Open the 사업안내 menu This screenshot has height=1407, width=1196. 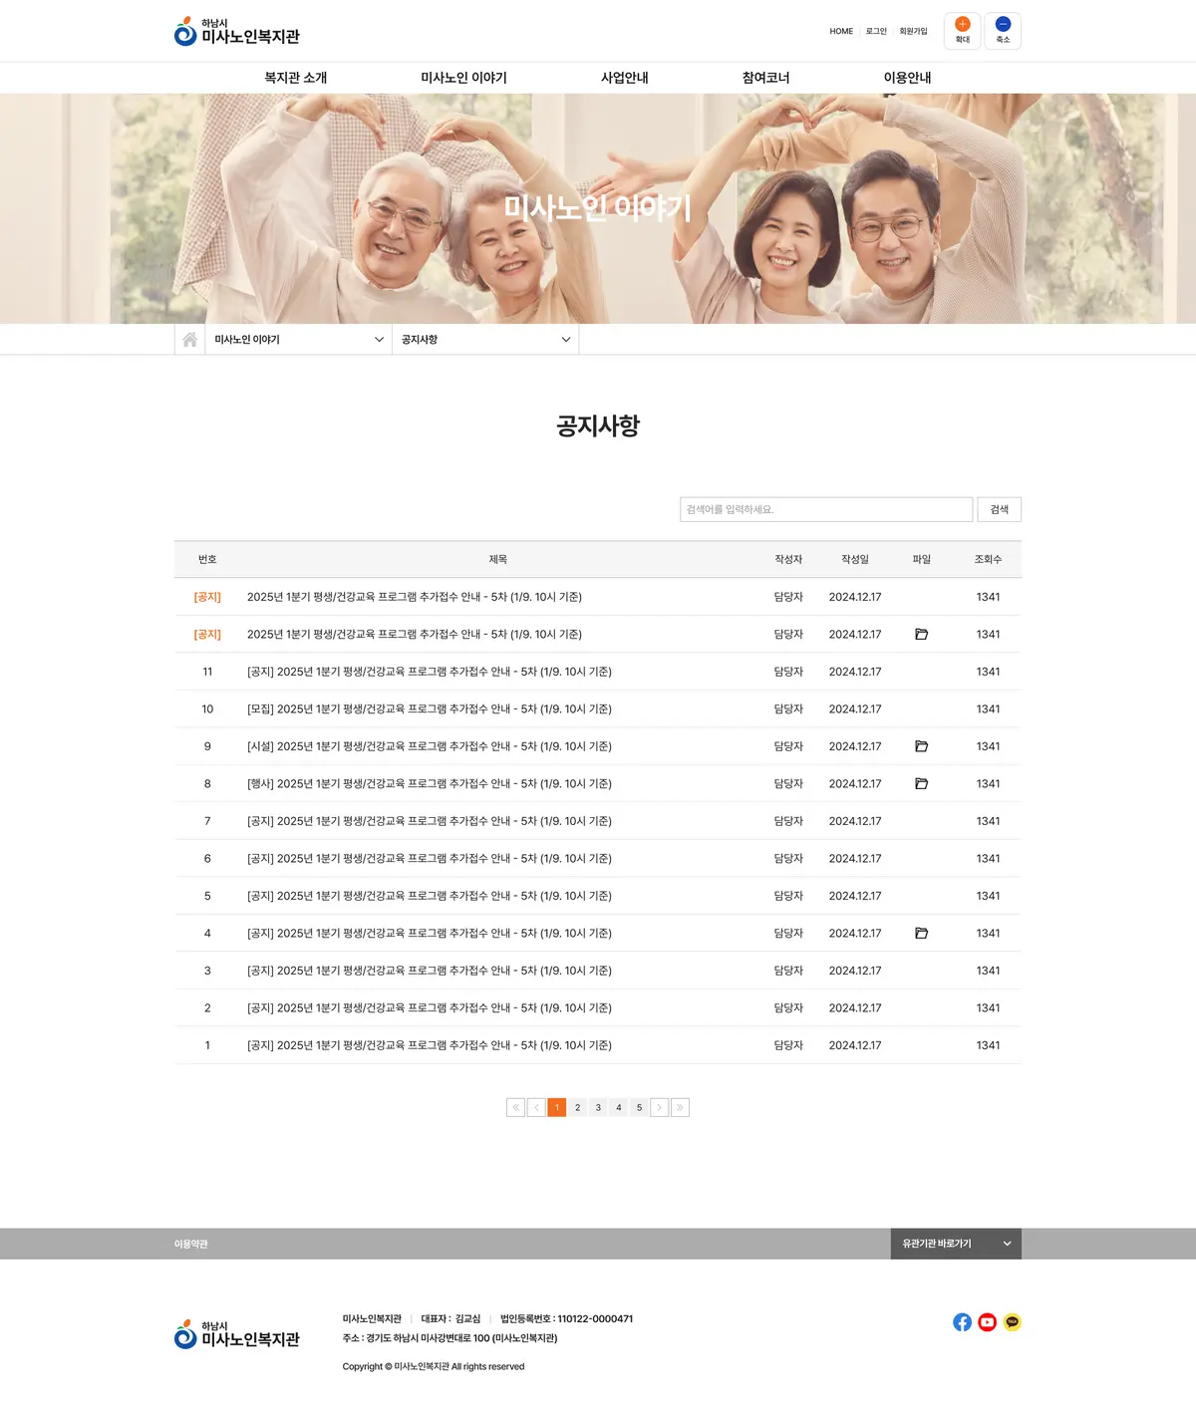click(624, 78)
